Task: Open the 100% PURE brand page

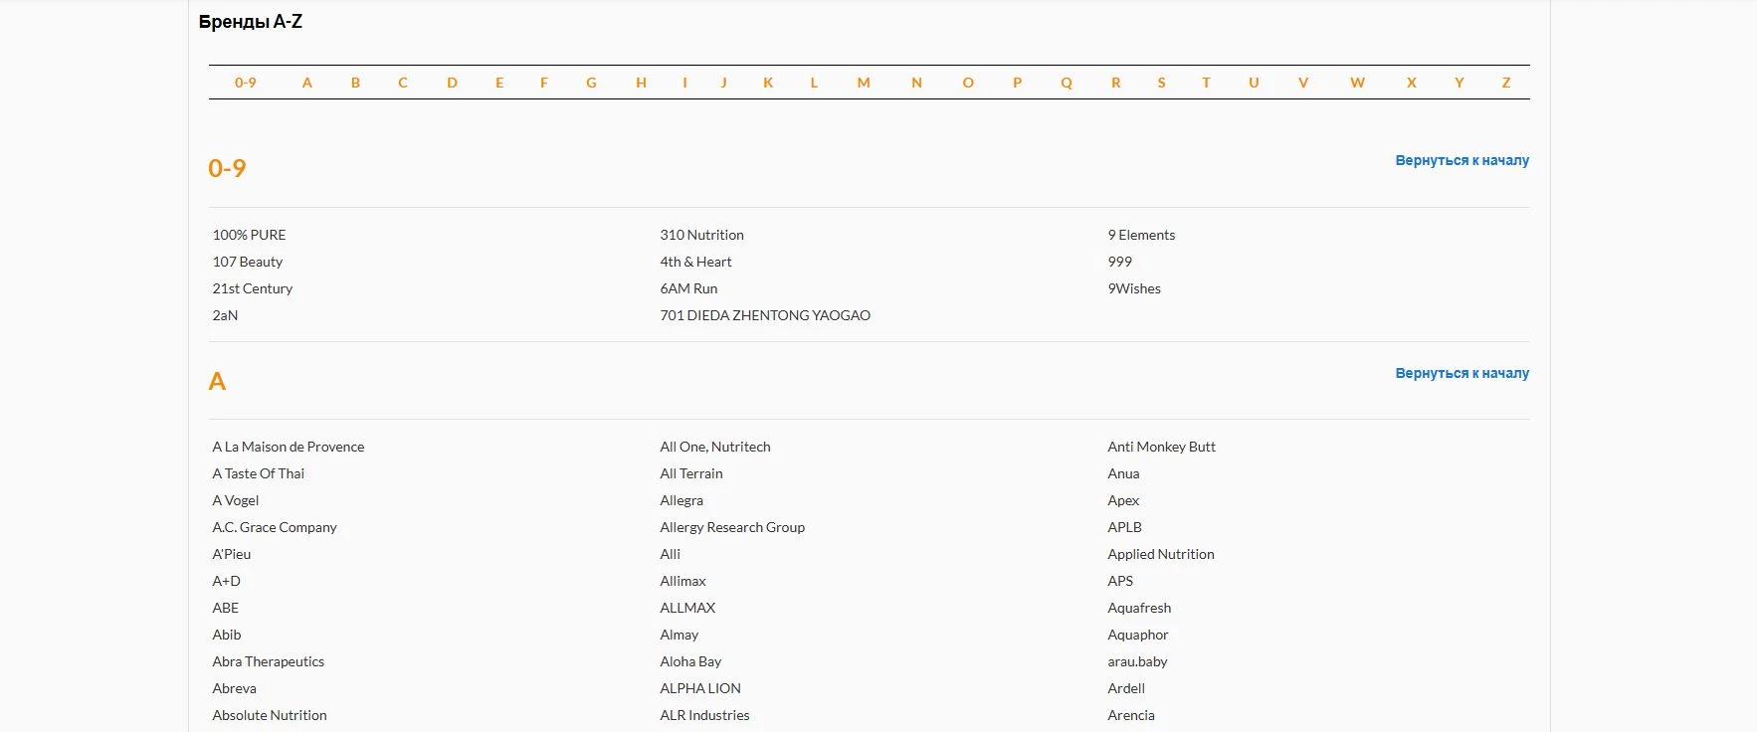Action: 249,235
